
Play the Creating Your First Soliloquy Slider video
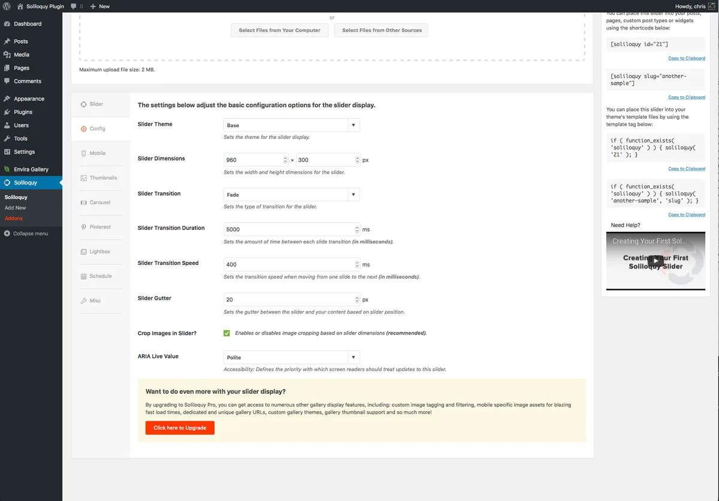[x=655, y=261]
